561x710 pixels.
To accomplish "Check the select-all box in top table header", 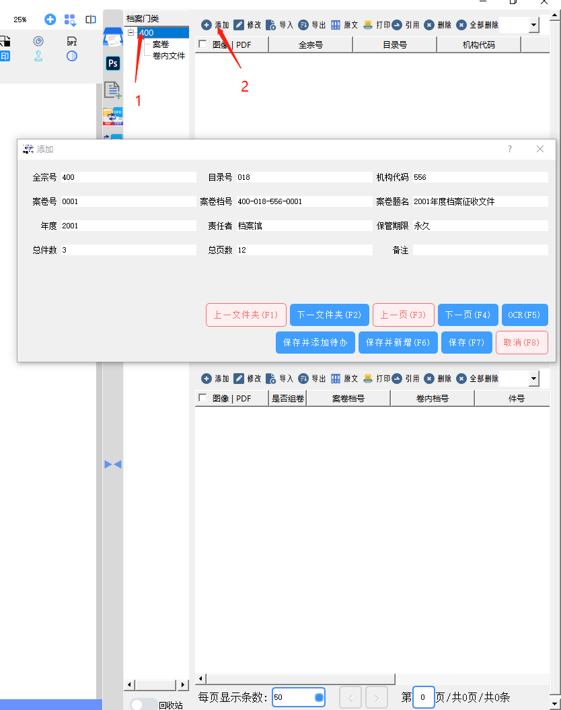I will point(202,44).
